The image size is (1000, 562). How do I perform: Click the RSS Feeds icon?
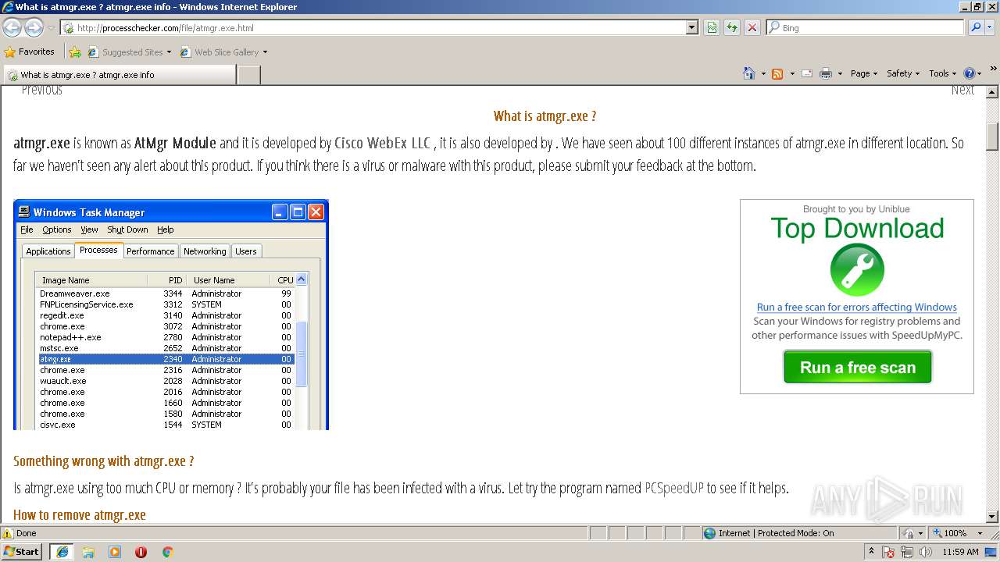[777, 73]
